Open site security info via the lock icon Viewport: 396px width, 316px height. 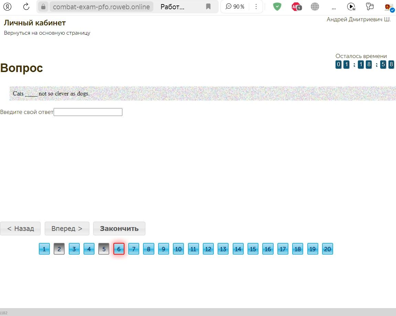point(43,7)
